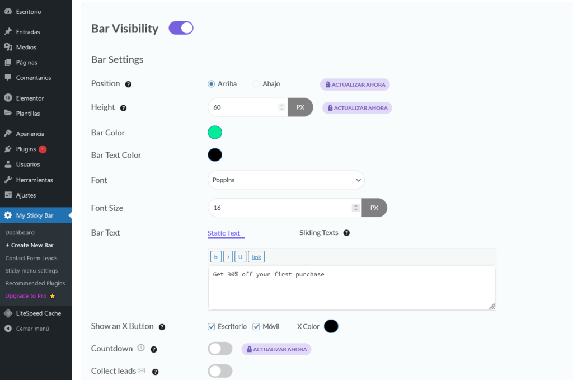The image size is (573, 380).
Task: Click ACTUALIZAR AHORA next to Height
Action: point(356,107)
